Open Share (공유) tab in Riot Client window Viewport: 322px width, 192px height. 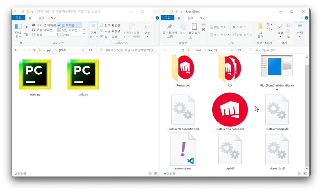pyautogui.click(x=190, y=18)
